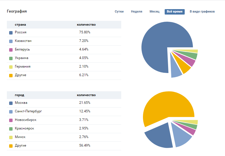Switch to the Сутки period tab
225x156 pixels.
[119, 12]
